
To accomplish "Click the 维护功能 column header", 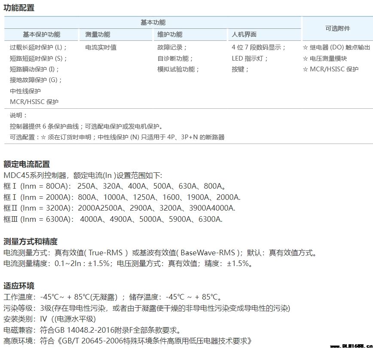I will [170, 34].
